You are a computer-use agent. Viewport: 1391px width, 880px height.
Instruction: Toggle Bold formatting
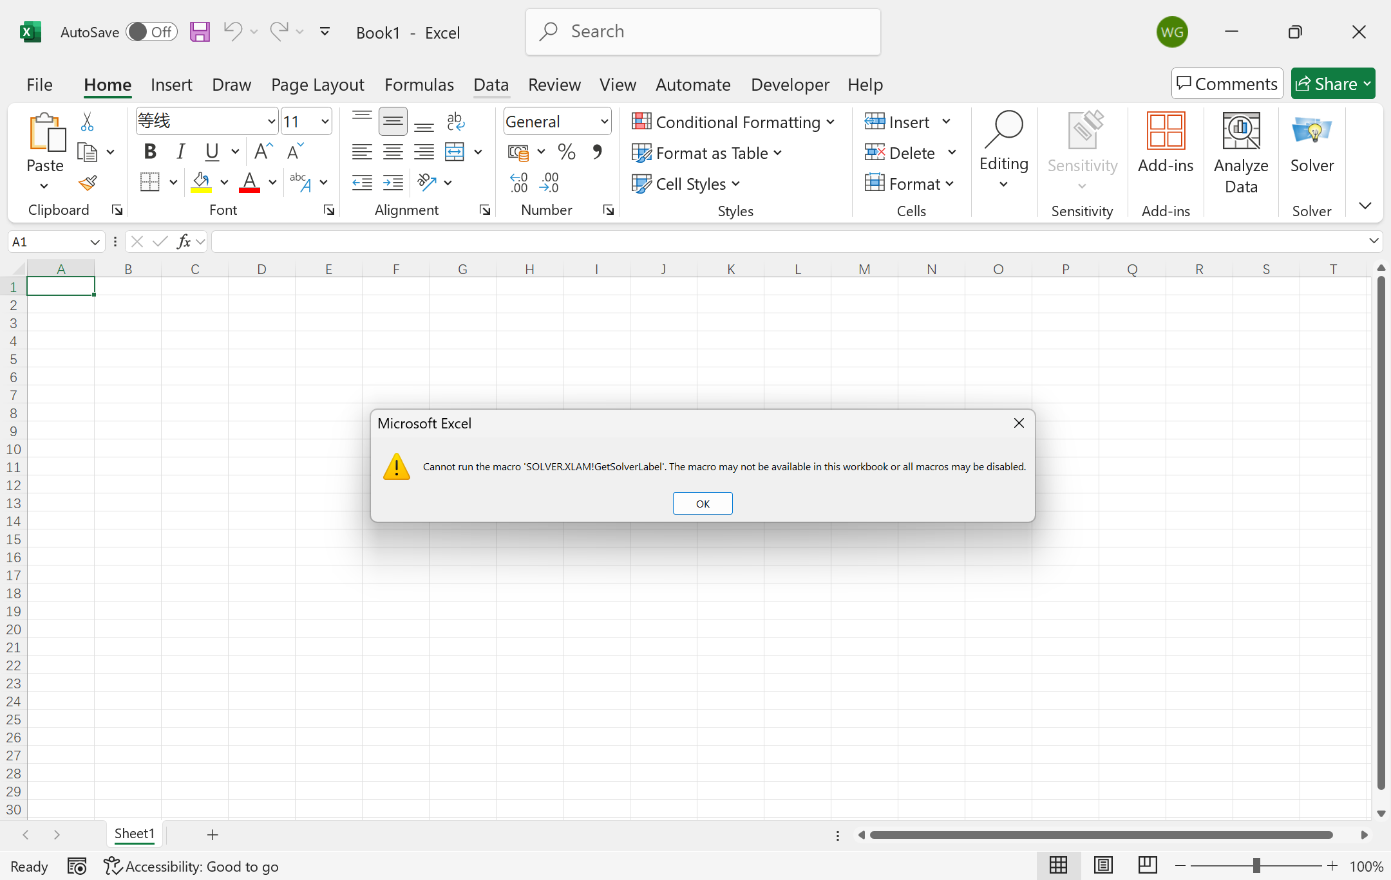tap(150, 152)
